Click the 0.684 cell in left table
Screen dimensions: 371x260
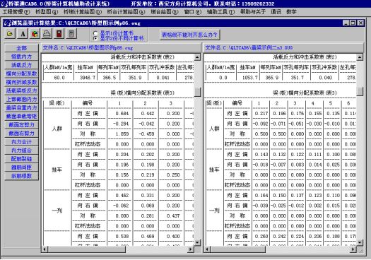[x=122, y=114]
